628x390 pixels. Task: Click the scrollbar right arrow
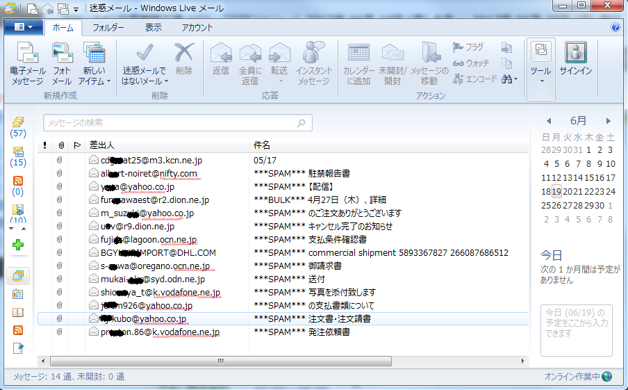[522, 361]
